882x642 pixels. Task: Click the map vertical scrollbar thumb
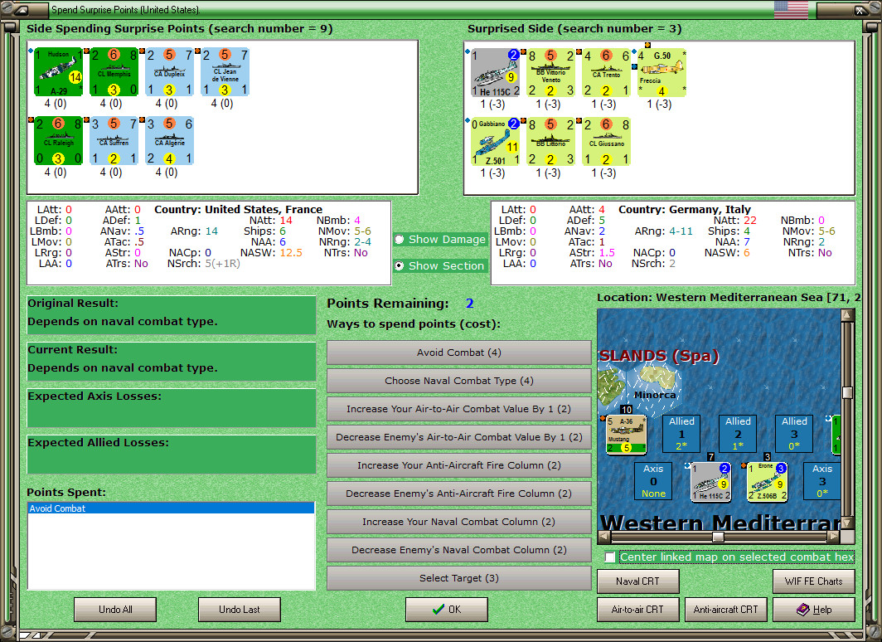pyautogui.click(x=848, y=392)
